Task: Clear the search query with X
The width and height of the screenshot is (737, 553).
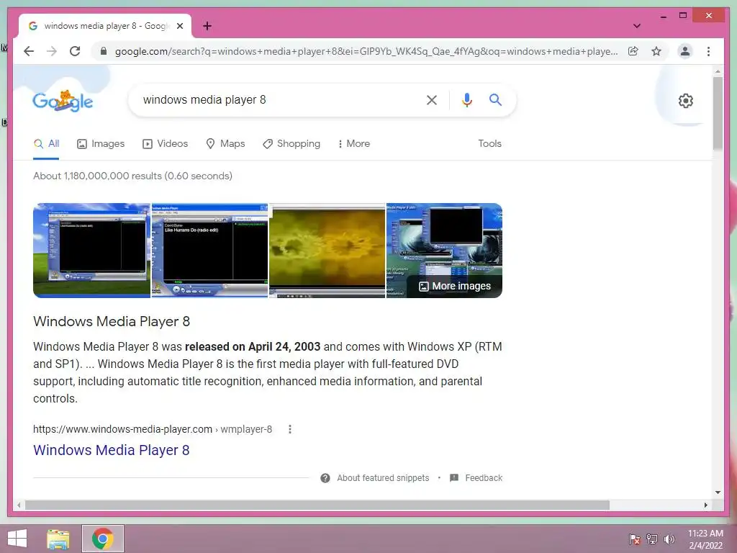Action: tap(432, 99)
